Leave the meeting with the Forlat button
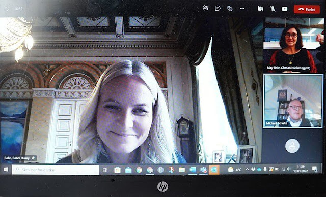The height and width of the screenshot is (197, 326). [307, 9]
